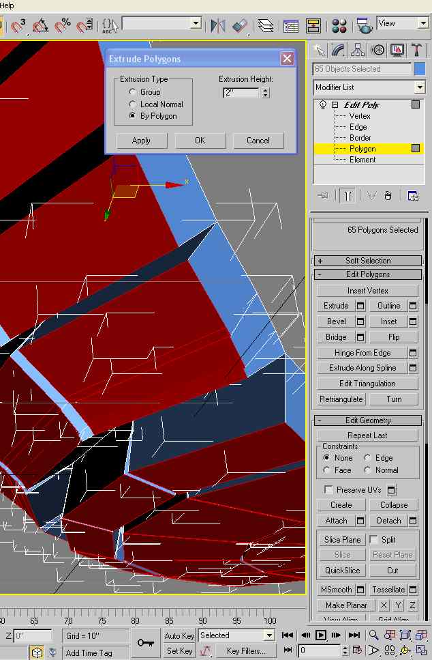Image resolution: width=432 pixels, height=660 pixels.
Task: Collapse the Edit Geometry rollout
Action: (368, 420)
